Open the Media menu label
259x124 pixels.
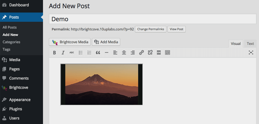pos(15,60)
